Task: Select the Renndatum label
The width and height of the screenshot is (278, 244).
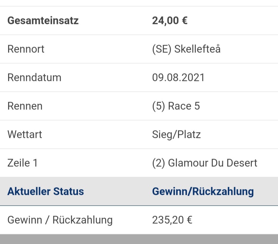Action: click(34, 78)
